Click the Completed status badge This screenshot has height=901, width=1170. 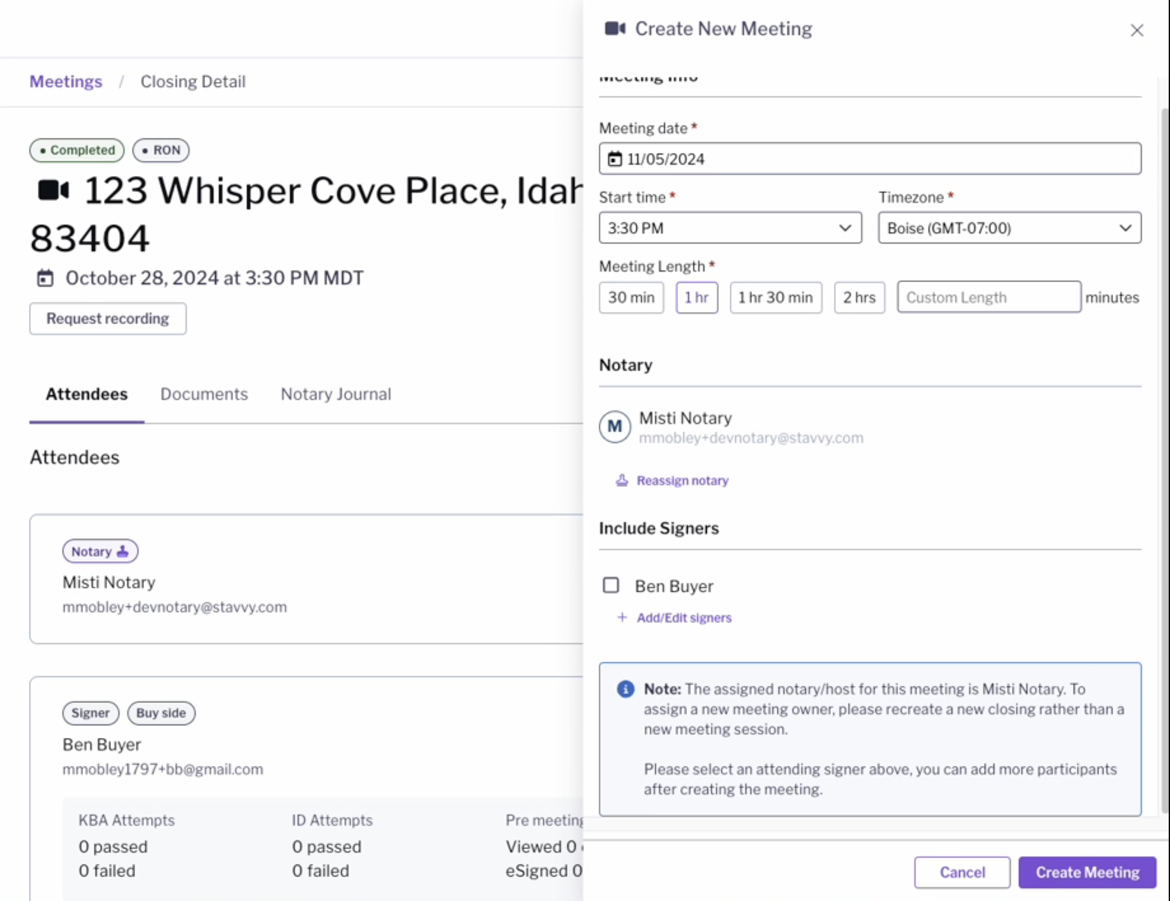[77, 150]
